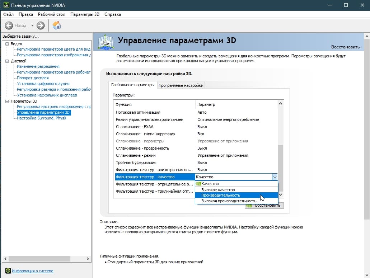Open Изменение разрешения task
This screenshot has width=370, height=278.
38,66
